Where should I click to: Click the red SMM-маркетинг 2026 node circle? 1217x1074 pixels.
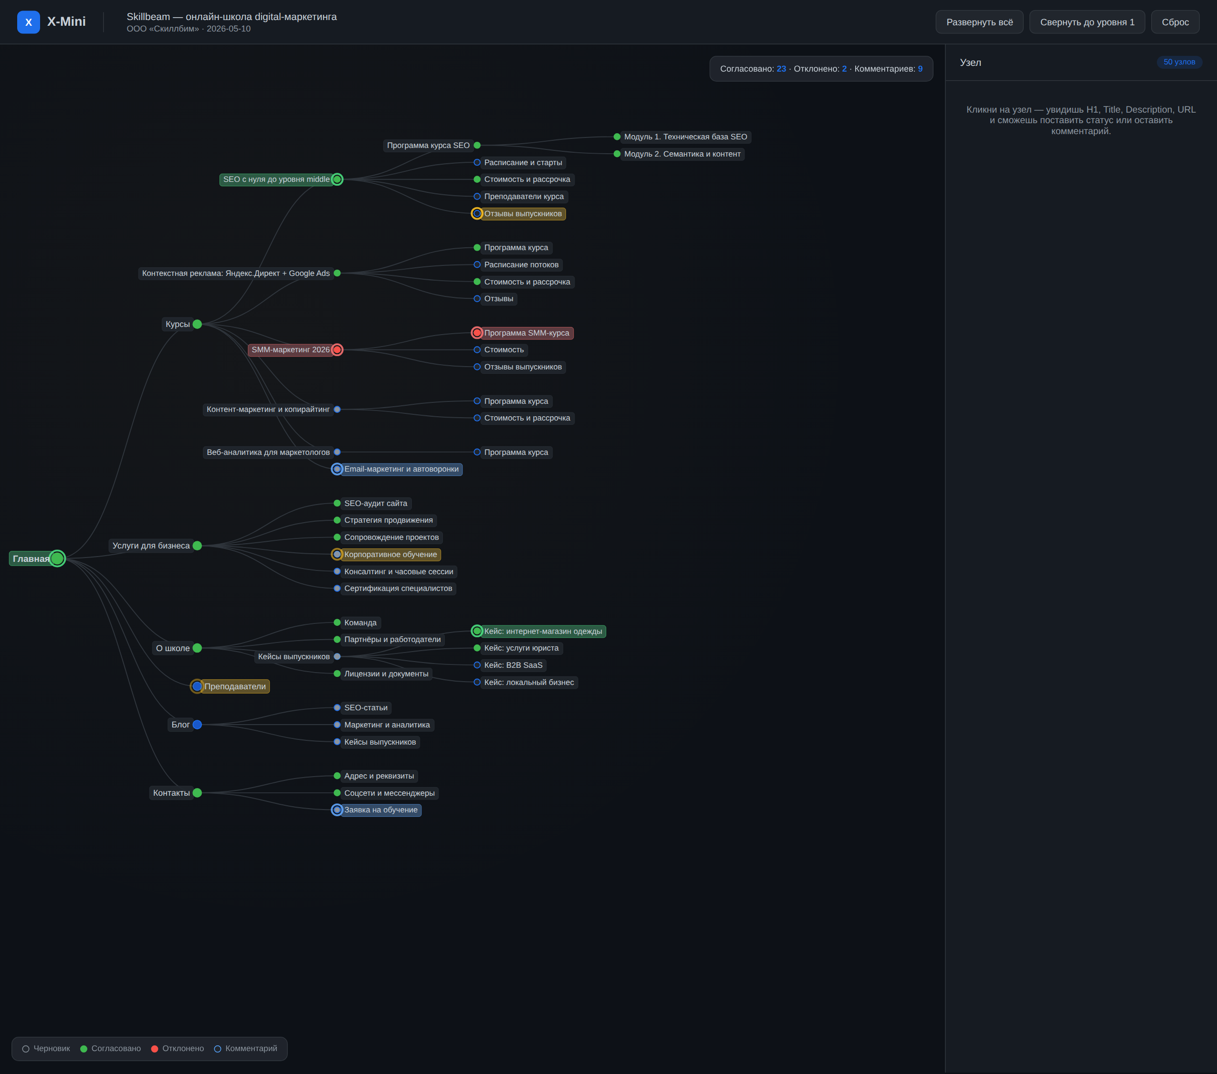[x=337, y=349]
